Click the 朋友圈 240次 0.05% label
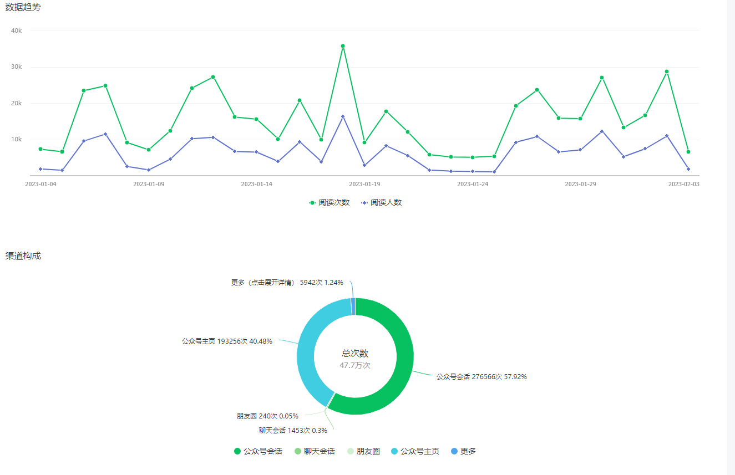The height and width of the screenshot is (475, 735). click(267, 416)
